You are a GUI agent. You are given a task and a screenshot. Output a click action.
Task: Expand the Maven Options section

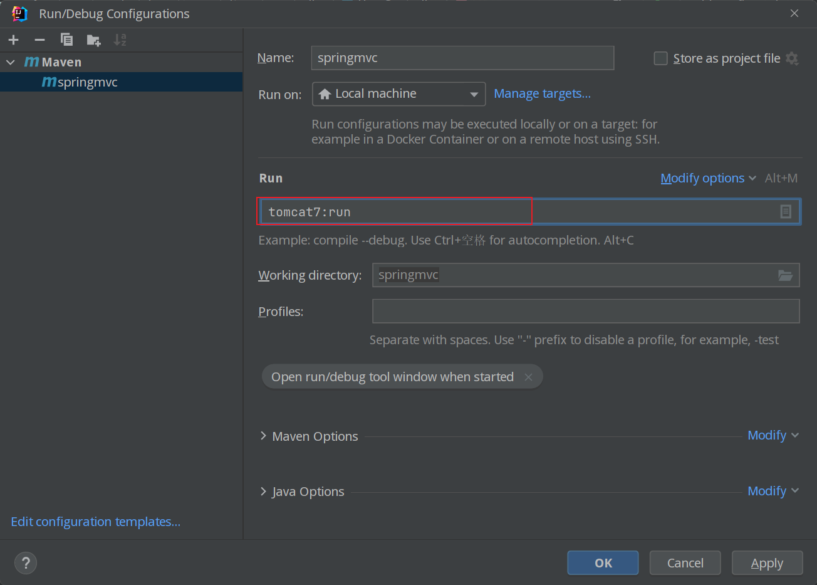click(x=263, y=436)
